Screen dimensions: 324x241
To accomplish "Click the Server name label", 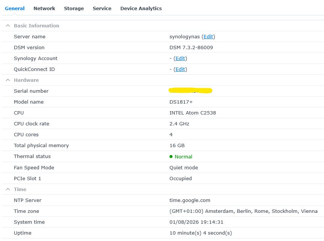I will coord(30,37).
